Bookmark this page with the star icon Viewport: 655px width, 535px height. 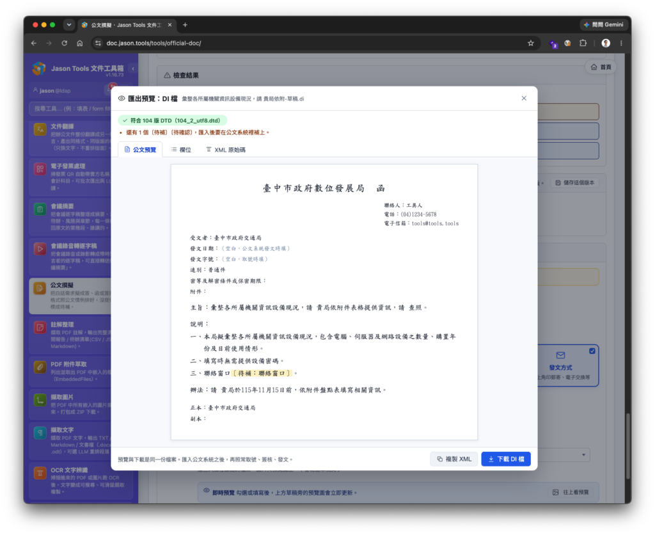(530, 43)
